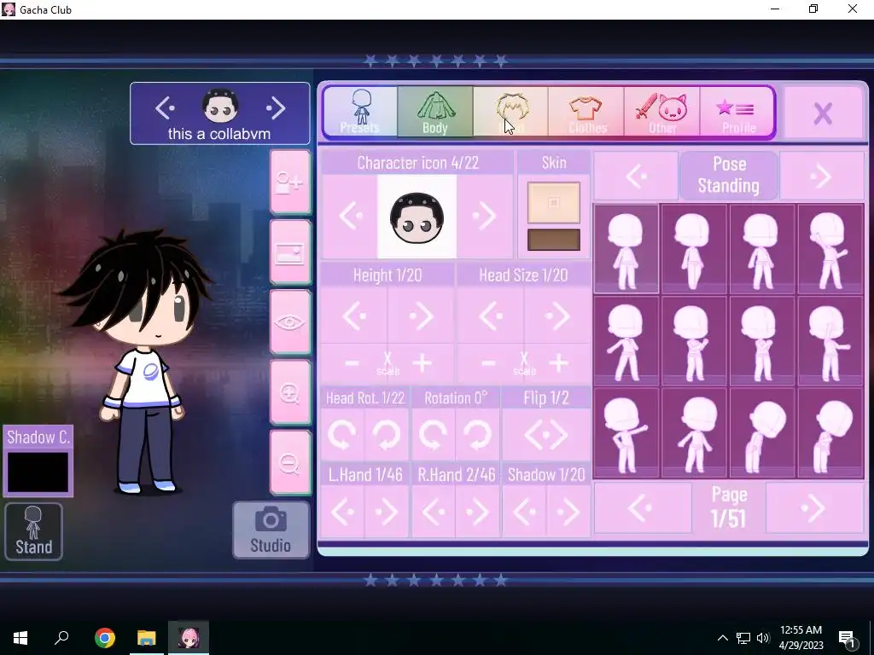Screen dimensions: 874x655
Task: Click the volume icon in system tray
Action: (763, 638)
